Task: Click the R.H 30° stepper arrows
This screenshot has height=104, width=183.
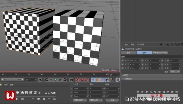Action: pos(180,61)
